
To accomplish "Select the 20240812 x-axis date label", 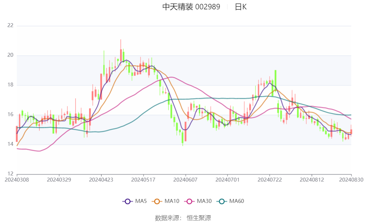I will [x=312, y=179].
